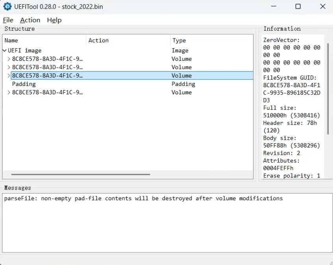Screen dimensions: 333x265
Task: Select the UEFI image root row
Action: point(128,51)
